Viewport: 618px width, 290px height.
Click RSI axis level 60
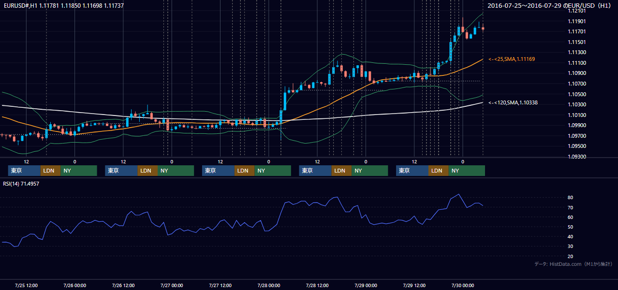coord(571,217)
